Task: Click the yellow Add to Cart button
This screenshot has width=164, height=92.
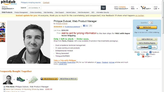Action: point(147,27)
